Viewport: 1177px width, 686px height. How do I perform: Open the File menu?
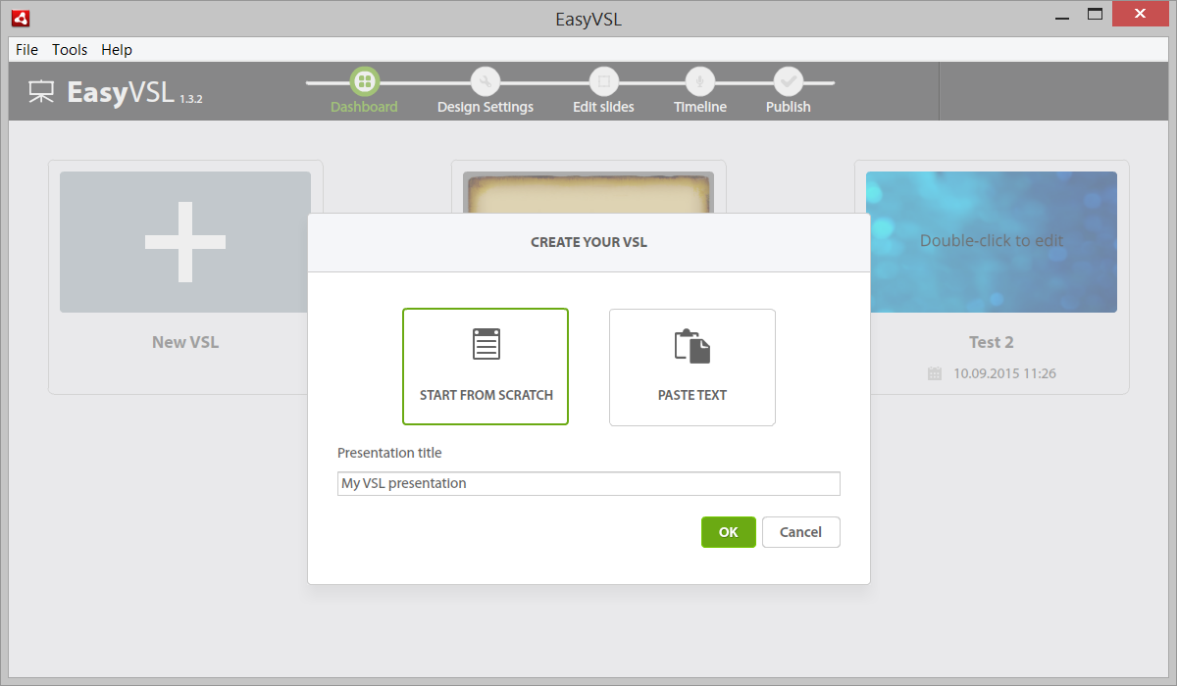[27, 49]
